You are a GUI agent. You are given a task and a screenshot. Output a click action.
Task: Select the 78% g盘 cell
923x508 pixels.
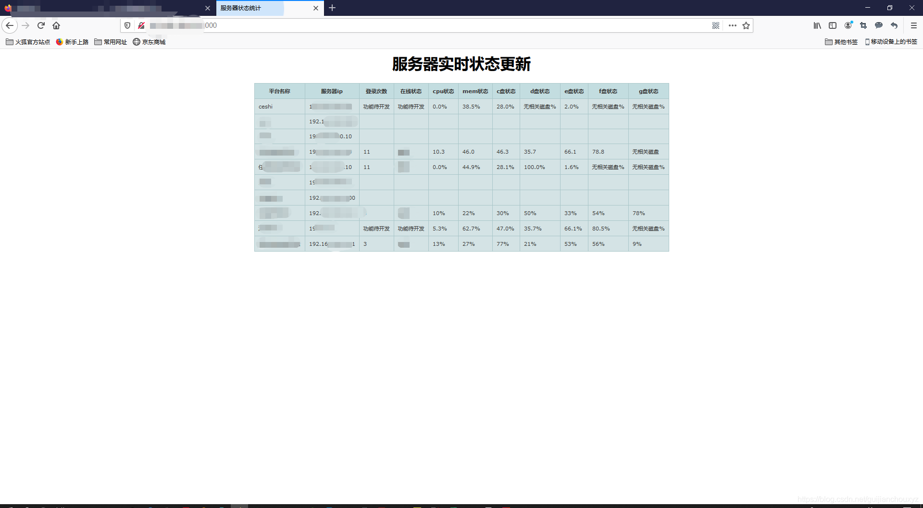coord(649,213)
